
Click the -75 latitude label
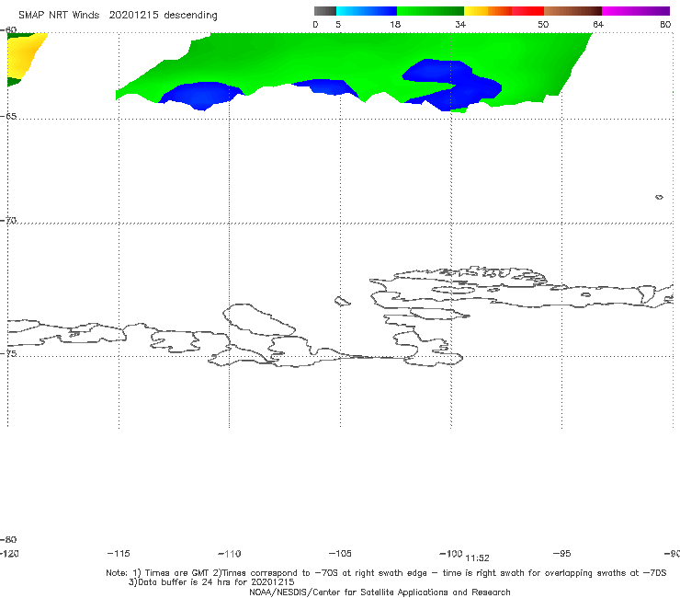pyautogui.click(x=8, y=353)
